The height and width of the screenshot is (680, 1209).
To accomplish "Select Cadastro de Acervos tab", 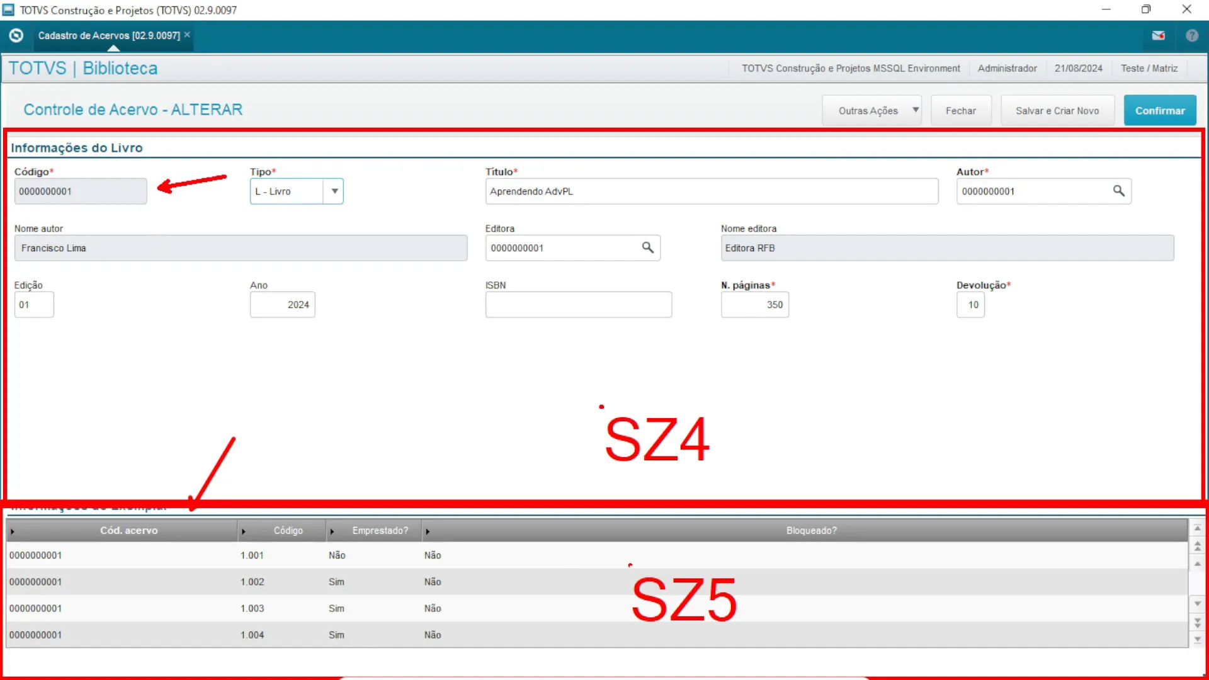I will point(108,36).
